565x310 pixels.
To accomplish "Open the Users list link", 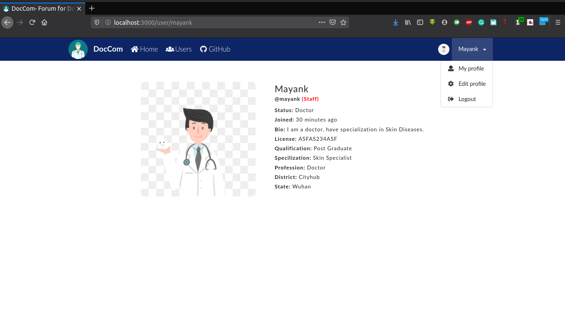I will (179, 49).
